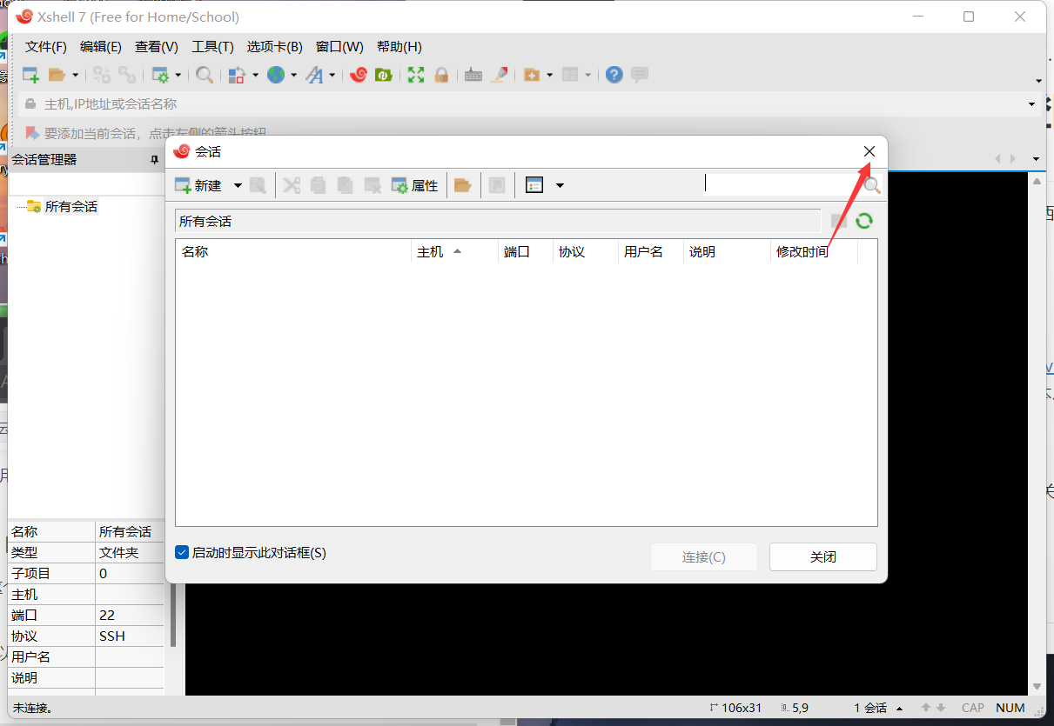Image resolution: width=1054 pixels, height=726 pixels.
Task: Click the 关闭 button in dialog
Action: click(823, 557)
